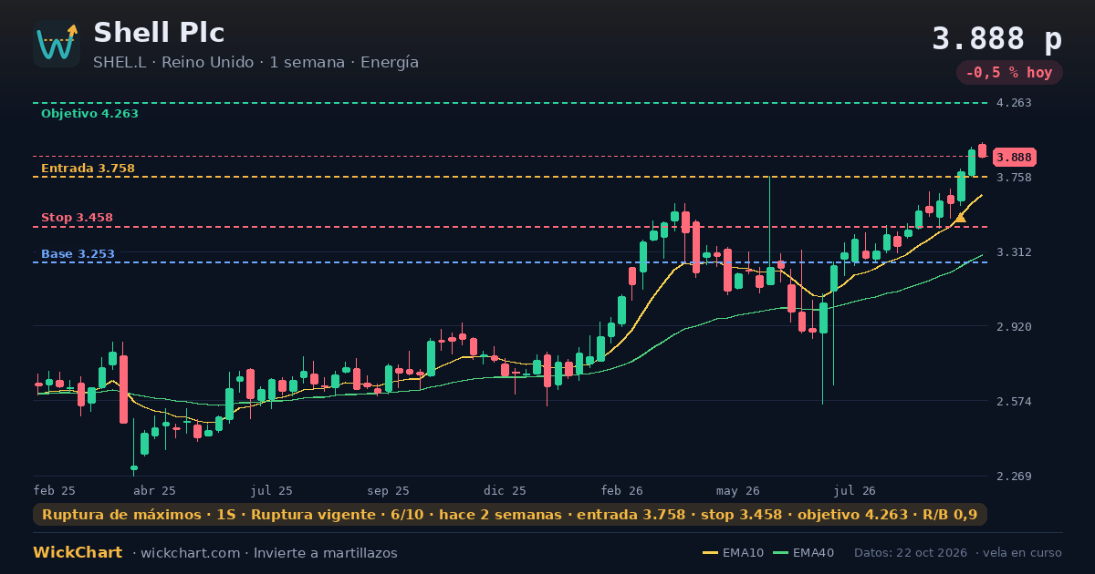Click the latest red candle at 3.888

point(983,150)
